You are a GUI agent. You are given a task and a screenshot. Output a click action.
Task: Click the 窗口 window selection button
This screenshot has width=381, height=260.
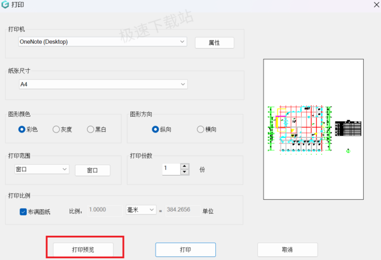(x=93, y=170)
